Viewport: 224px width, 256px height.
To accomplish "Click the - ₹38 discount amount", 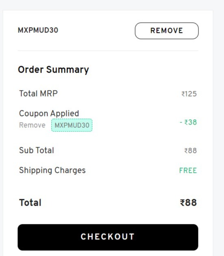I will click(x=188, y=122).
